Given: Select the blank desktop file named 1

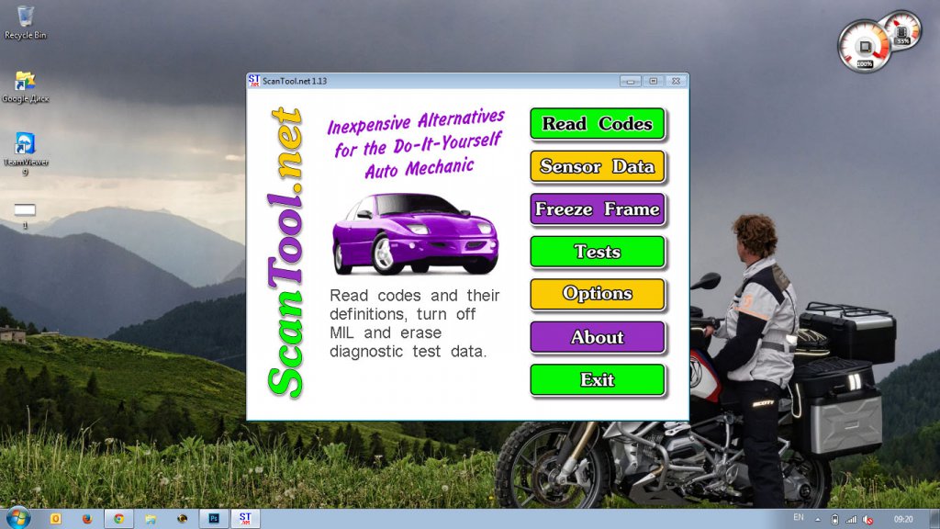Looking at the screenshot, I should (25, 215).
